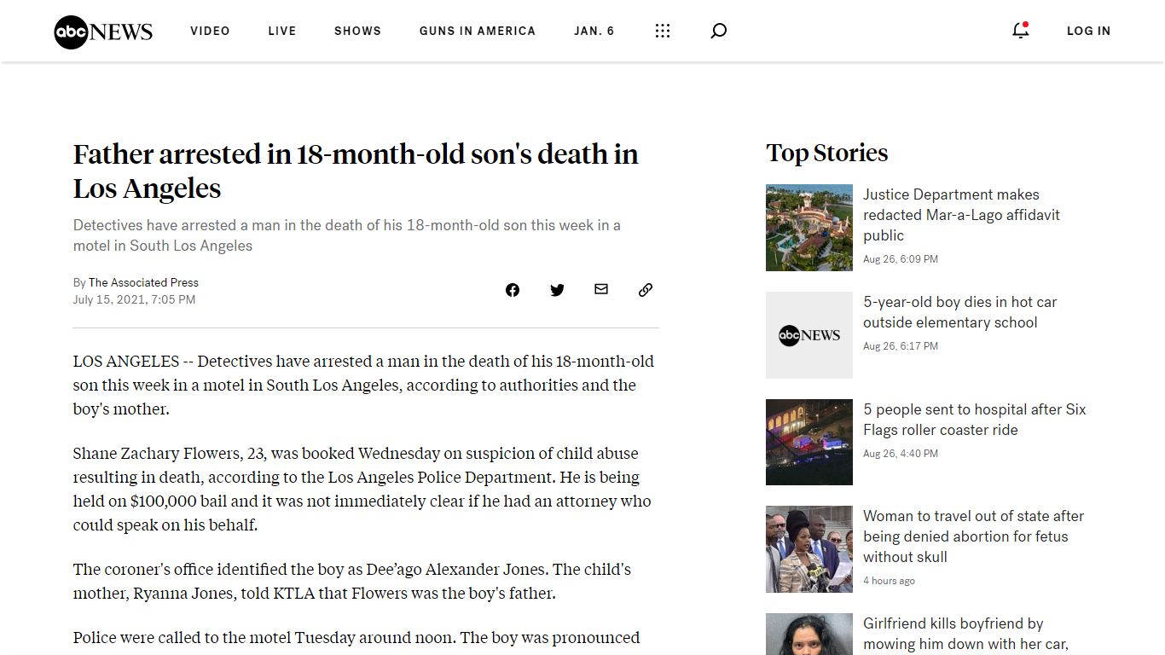Image resolution: width=1165 pixels, height=655 pixels.
Task: Share the article on Facebook
Action: [x=513, y=290]
